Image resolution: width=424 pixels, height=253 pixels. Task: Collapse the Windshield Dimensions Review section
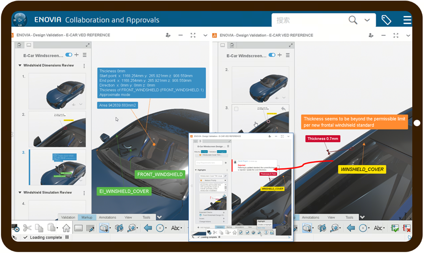pos(20,65)
